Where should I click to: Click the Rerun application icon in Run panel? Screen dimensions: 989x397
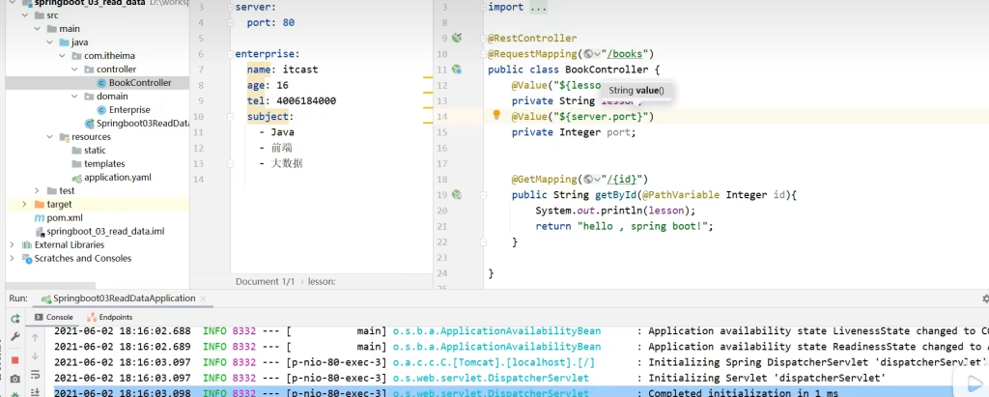14,318
